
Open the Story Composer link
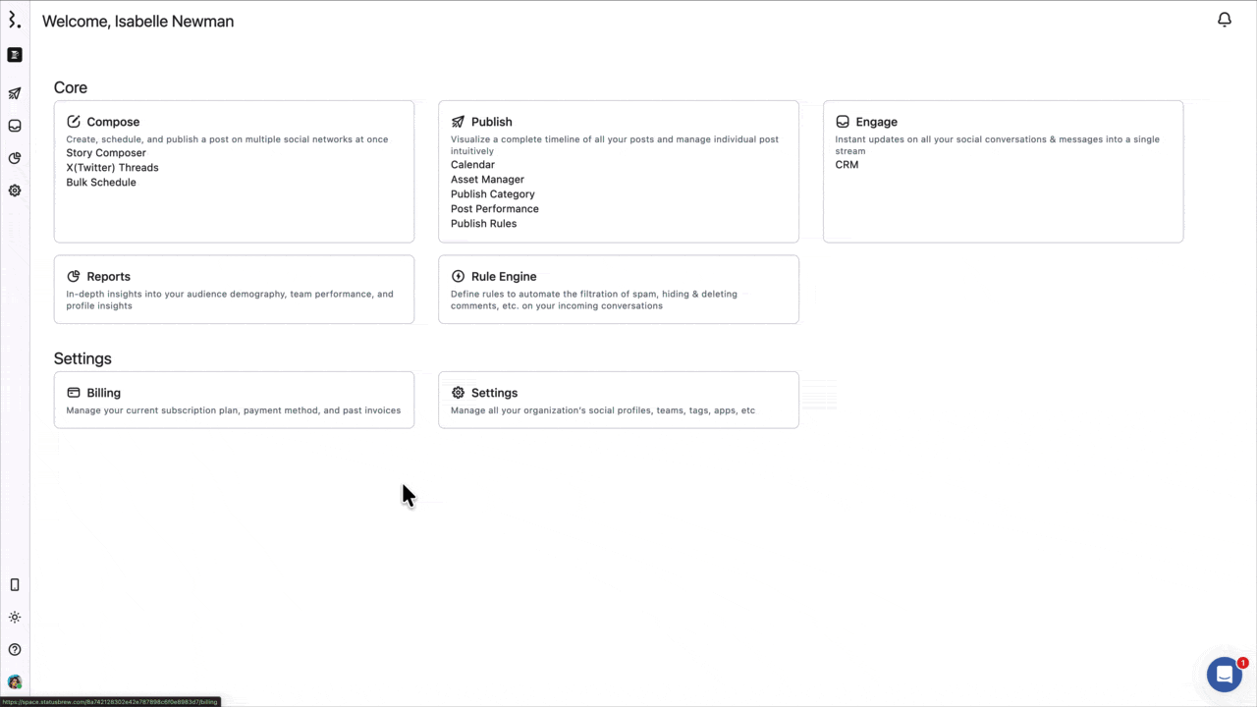pos(106,153)
